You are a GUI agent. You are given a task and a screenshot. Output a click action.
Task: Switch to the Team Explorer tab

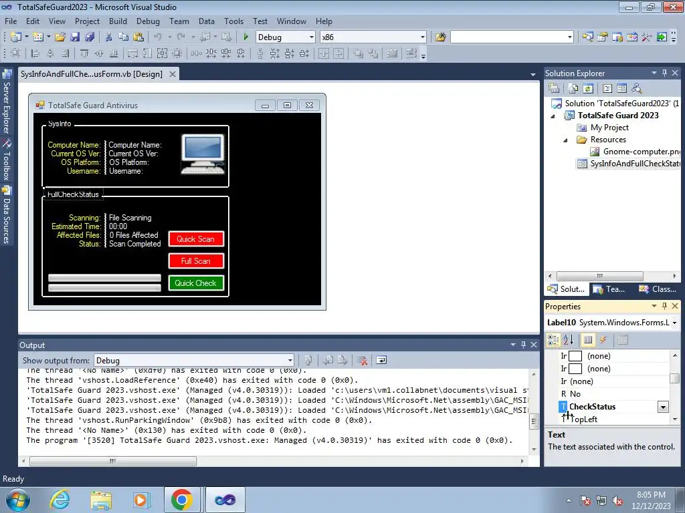[x=609, y=289]
